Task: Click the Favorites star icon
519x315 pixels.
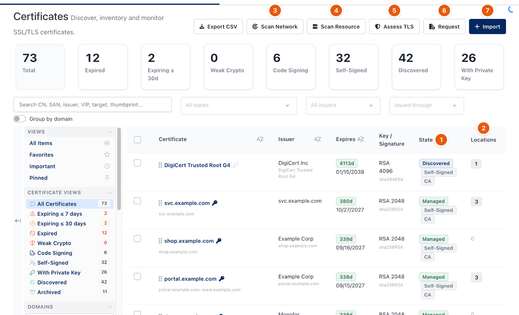Action: coord(107,155)
